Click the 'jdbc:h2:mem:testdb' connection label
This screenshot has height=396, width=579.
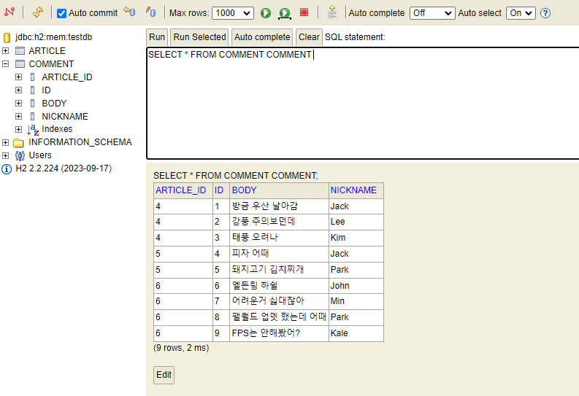[x=53, y=37]
